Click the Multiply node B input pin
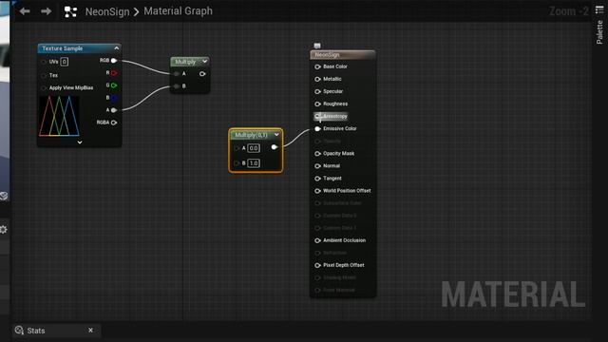608x342 pixels. tap(177, 86)
